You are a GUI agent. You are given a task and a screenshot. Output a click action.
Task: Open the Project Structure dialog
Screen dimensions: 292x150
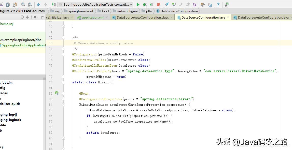210,4
